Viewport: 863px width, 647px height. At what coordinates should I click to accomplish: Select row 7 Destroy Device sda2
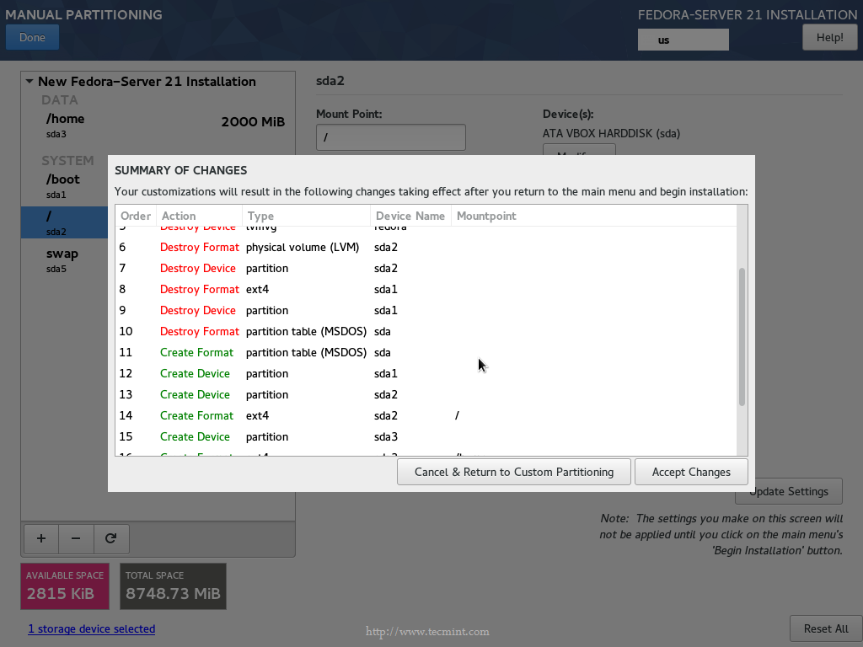(x=426, y=268)
